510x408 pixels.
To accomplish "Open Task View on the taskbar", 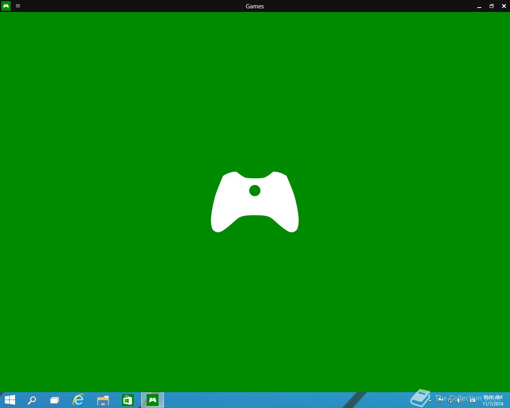I will (x=55, y=400).
